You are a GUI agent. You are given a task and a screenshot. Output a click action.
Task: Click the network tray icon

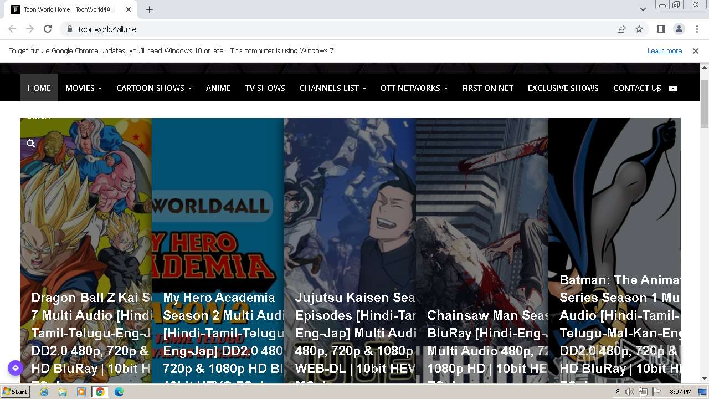point(643,392)
